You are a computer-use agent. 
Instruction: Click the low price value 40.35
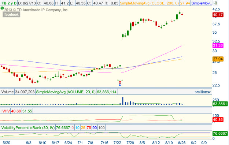coord(81,3)
